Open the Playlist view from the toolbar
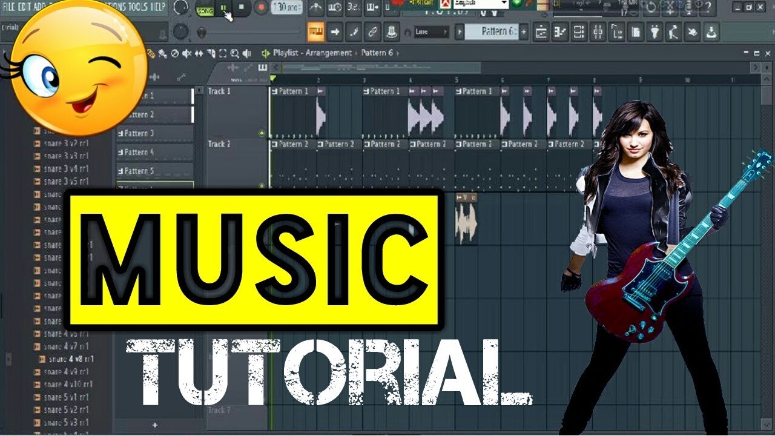This screenshot has width=775, height=436. [x=541, y=31]
